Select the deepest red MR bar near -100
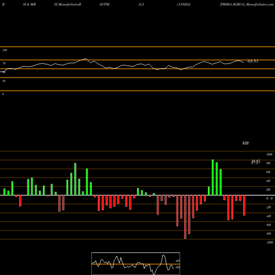The height and width of the screenshot is (275, 275). (x=185, y=217)
